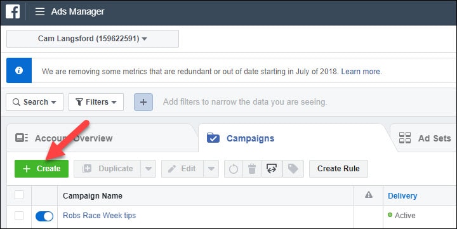This screenshot has width=457, height=229.
Task: Toggle off Robs Race Week tips campaign
Action: click(x=44, y=216)
